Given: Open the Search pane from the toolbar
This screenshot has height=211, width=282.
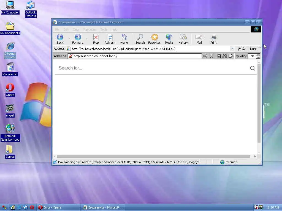Looking at the screenshot, I should click(x=140, y=39).
